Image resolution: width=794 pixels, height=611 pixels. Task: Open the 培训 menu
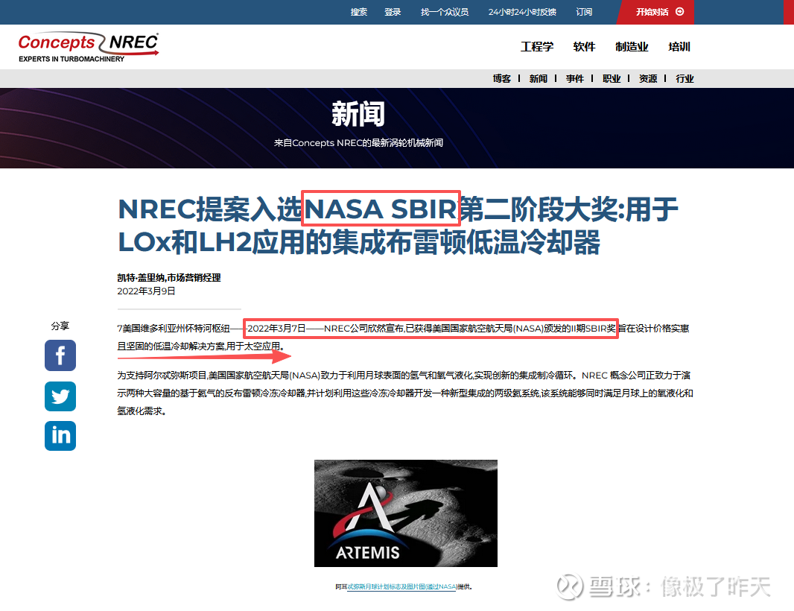click(679, 47)
